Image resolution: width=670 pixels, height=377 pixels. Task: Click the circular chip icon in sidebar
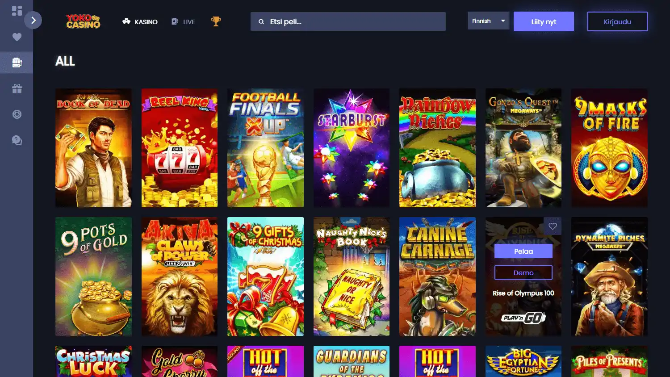click(x=17, y=114)
